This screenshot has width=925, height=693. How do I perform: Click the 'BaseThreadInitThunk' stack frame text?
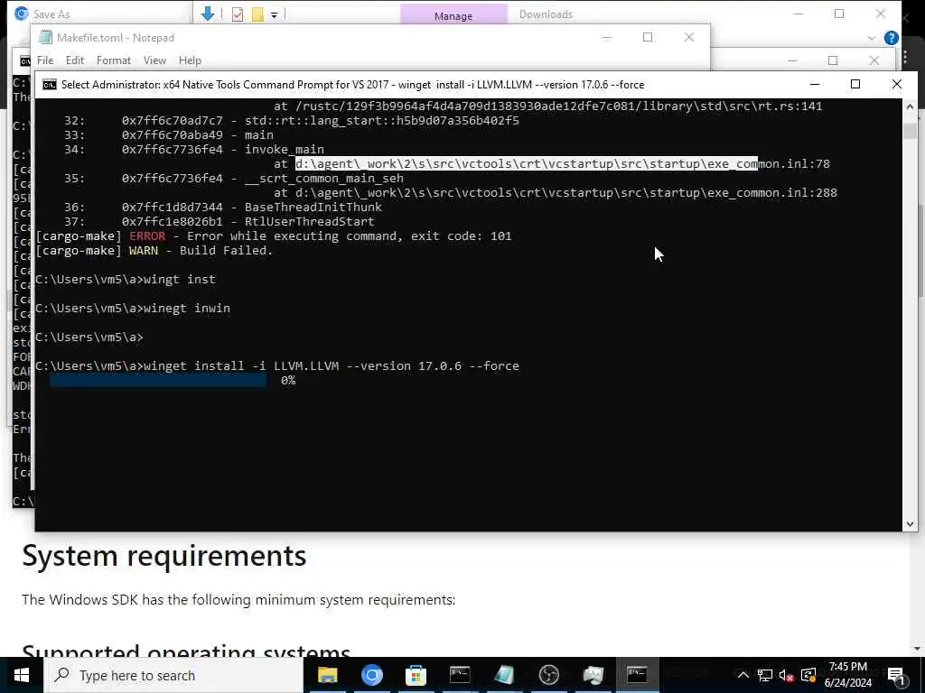[x=313, y=208]
